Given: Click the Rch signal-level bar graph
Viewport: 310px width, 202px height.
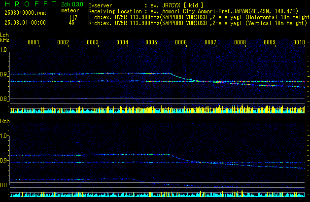Looking at the screenshot, I should (157, 194).
